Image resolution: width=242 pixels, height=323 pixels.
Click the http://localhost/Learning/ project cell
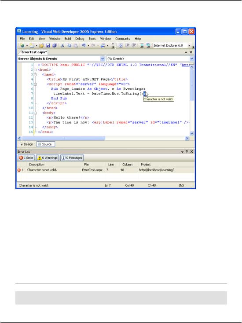156,170
